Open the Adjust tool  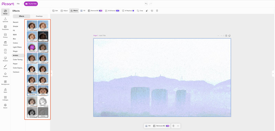point(64,11)
